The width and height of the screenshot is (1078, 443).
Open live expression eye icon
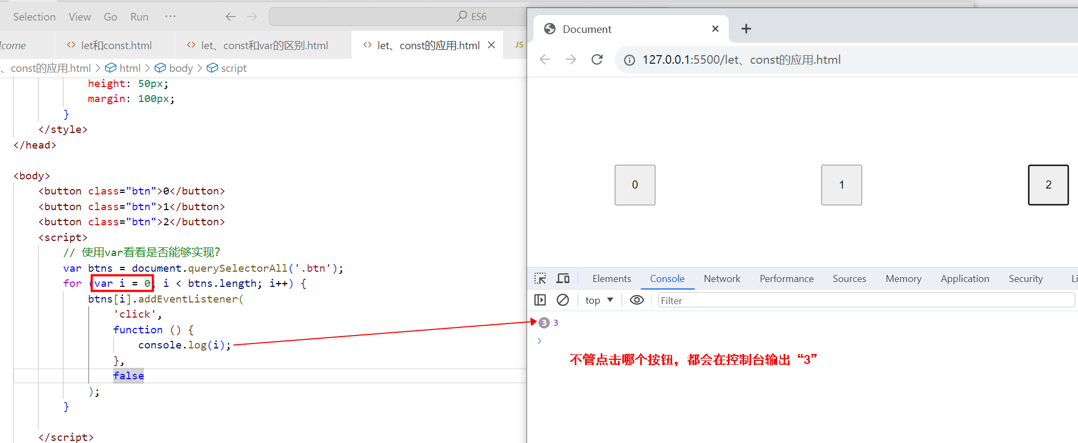(637, 300)
